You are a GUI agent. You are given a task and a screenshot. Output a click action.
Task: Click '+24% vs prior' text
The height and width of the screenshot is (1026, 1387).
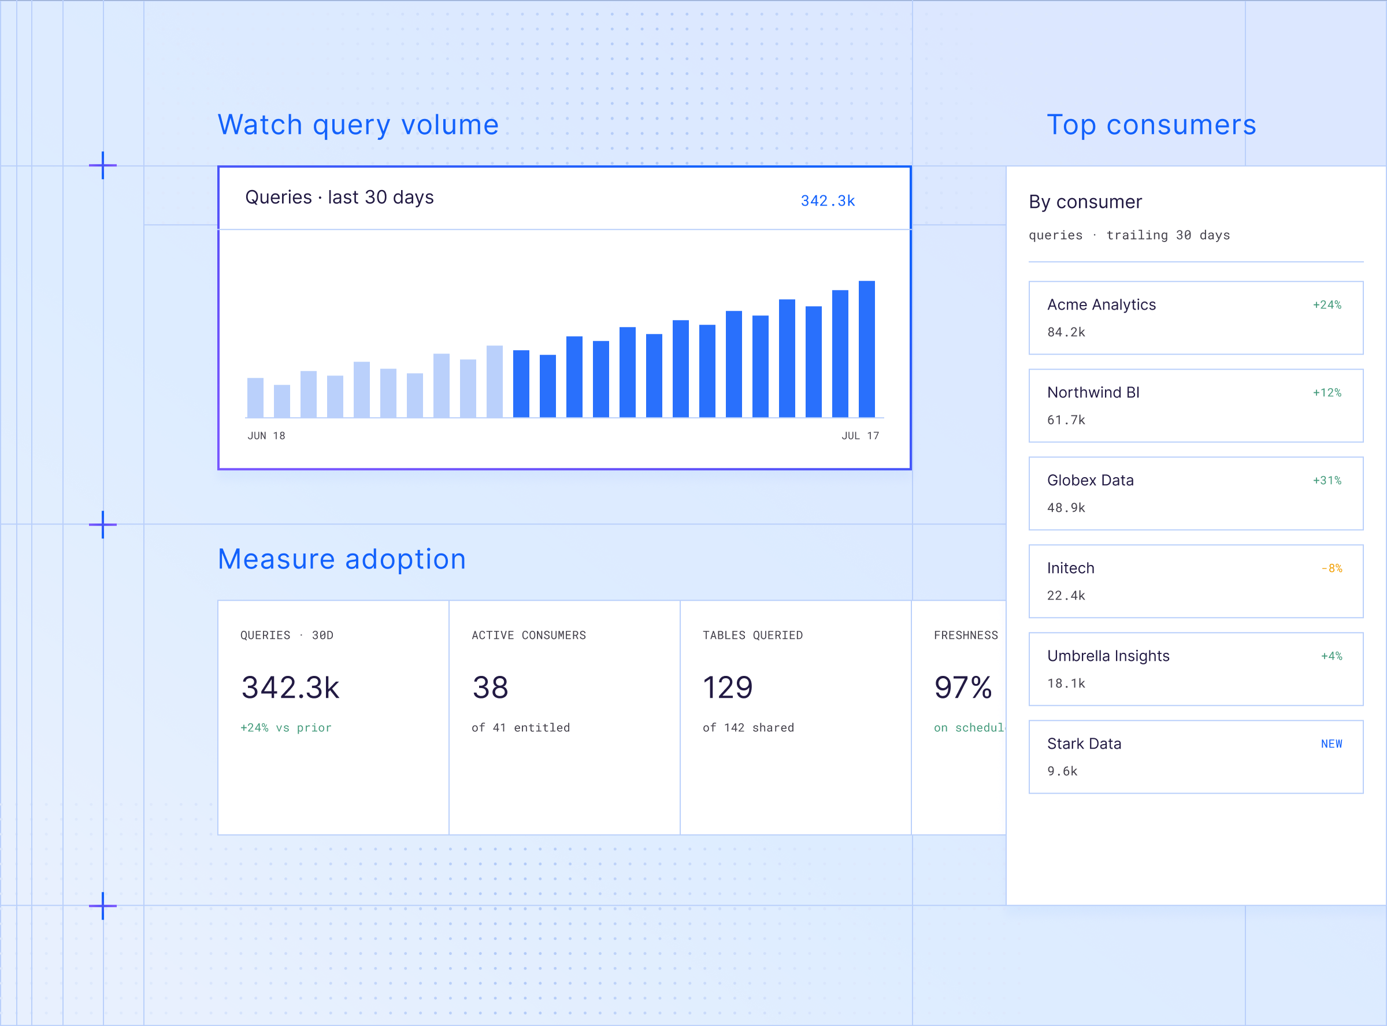coord(285,728)
